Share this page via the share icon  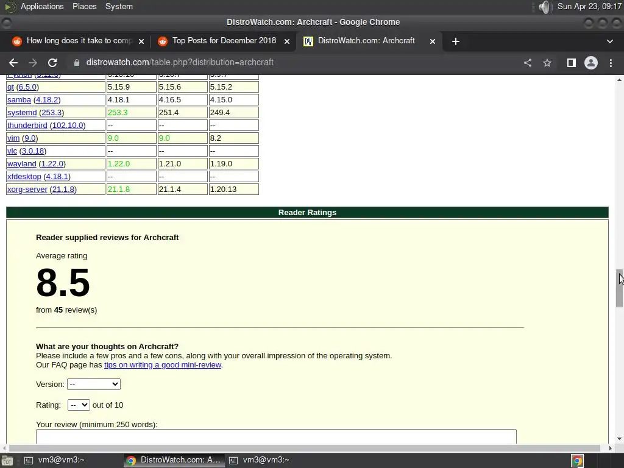(528, 63)
